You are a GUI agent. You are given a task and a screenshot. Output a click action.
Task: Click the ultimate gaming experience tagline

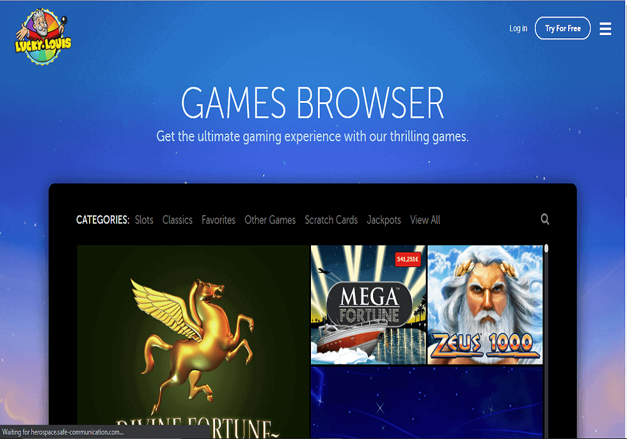[x=313, y=136]
